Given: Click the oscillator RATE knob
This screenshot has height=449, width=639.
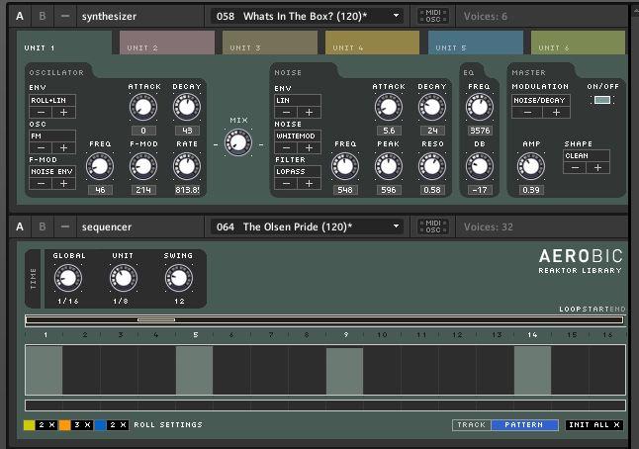Looking at the screenshot, I should 187,166.
